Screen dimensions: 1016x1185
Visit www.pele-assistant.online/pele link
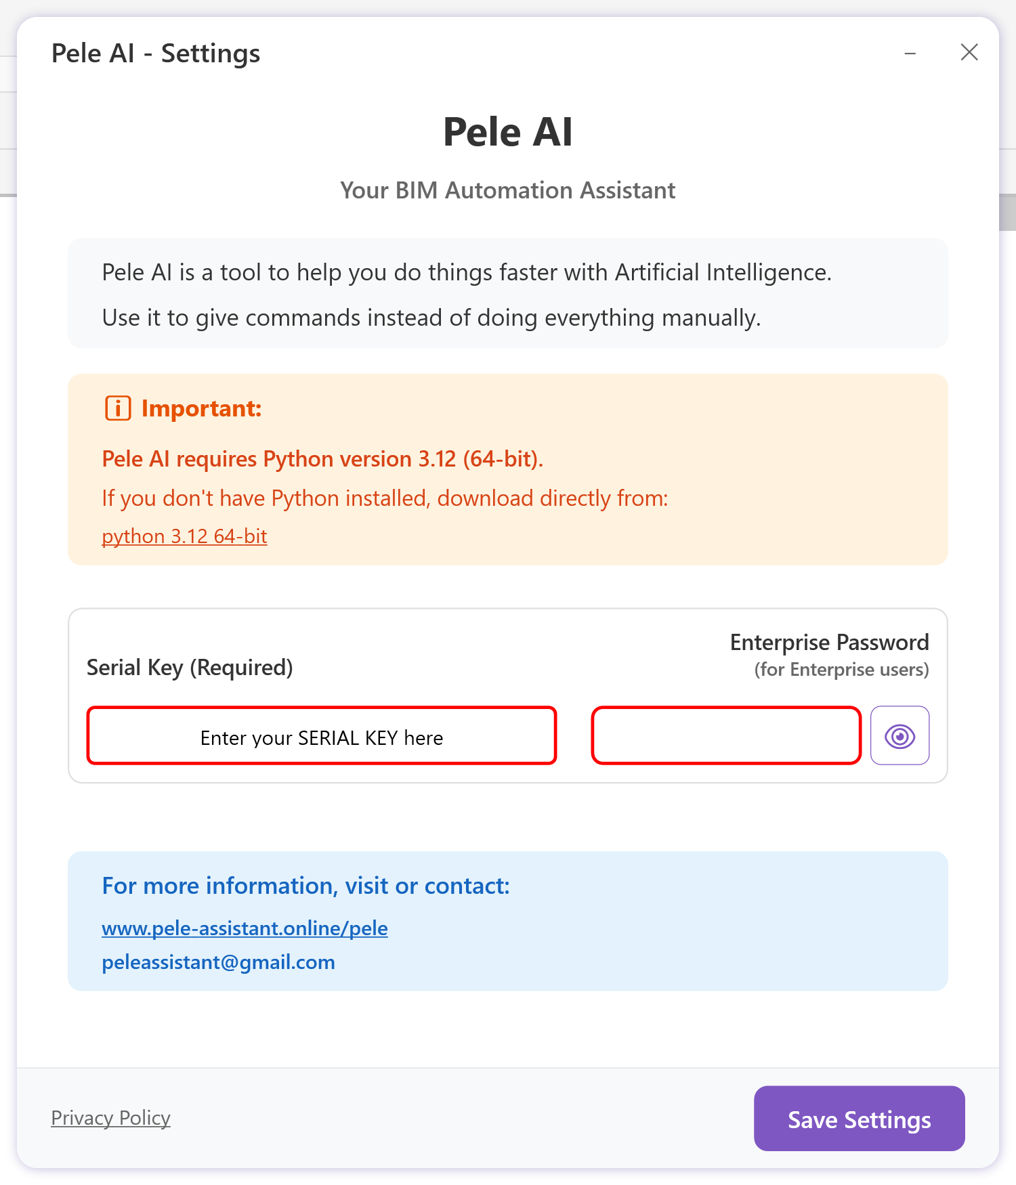point(245,928)
